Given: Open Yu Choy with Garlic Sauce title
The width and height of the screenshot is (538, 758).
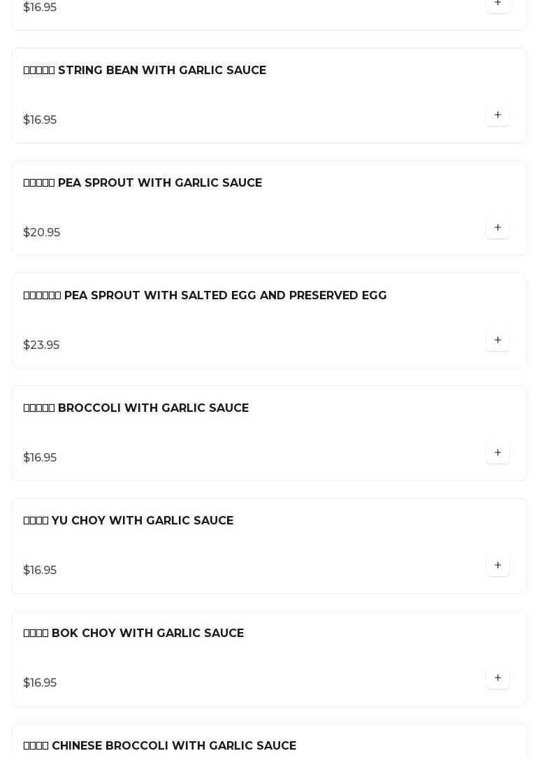Looking at the screenshot, I should tap(128, 521).
